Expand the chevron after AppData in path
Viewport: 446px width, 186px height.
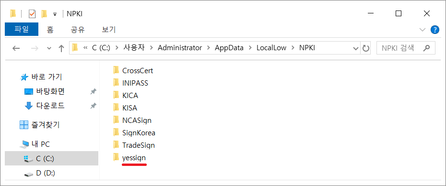[x=250, y=48]
